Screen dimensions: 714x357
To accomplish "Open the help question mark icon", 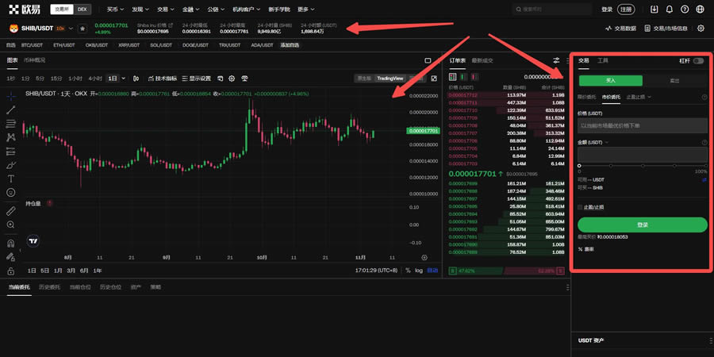I will click(685, 10).
